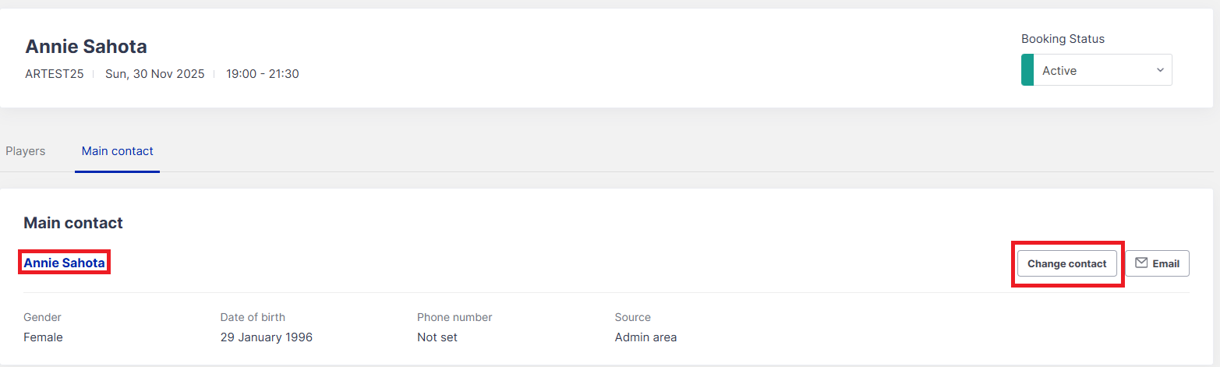This screenshot has height=367, width=1220.
Task: Click the Main contact section heading
Action: click(73, 223)
